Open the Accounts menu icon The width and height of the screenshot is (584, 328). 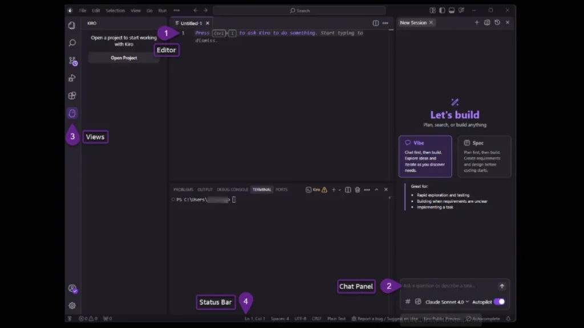tap(72, 288)
